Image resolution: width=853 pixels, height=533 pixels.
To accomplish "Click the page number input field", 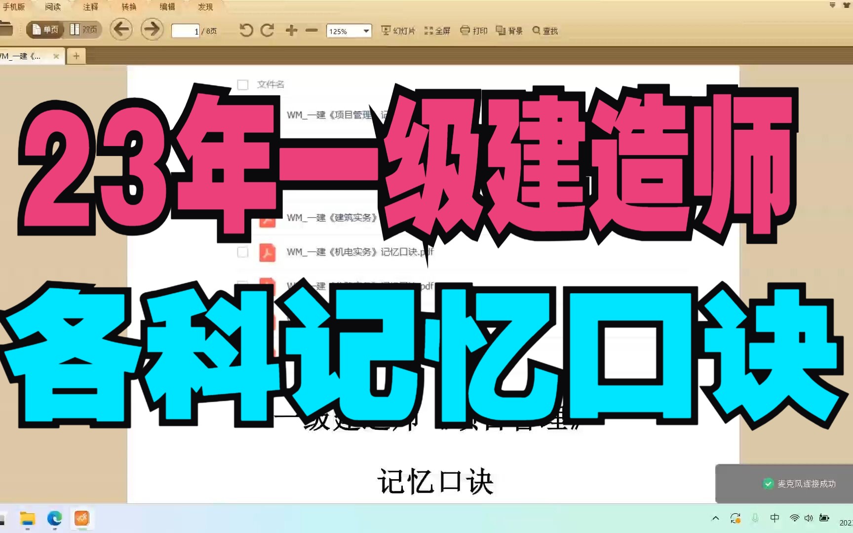I will (x=185, y=31).
